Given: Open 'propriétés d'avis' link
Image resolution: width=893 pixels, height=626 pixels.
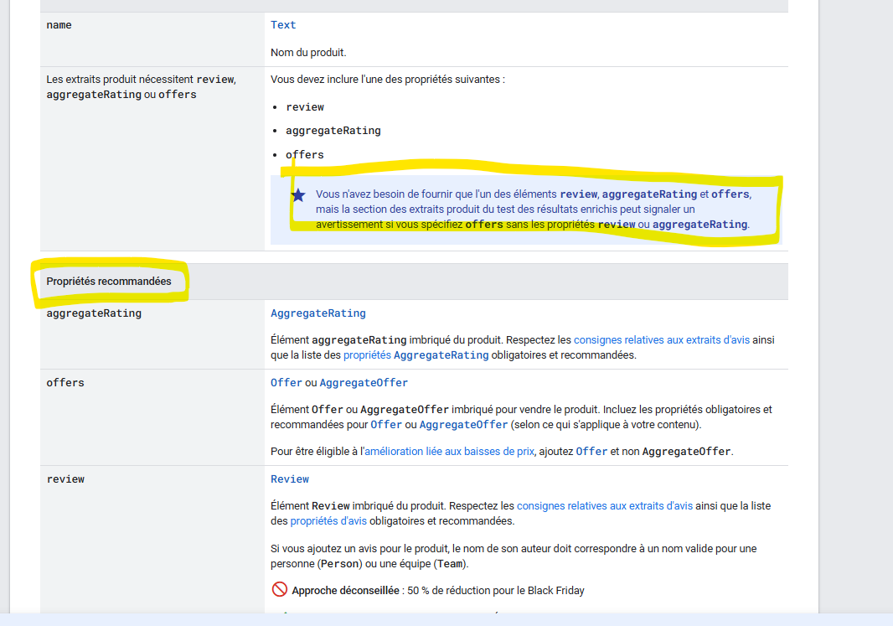Looking at the screenshot, I should 328,521.
